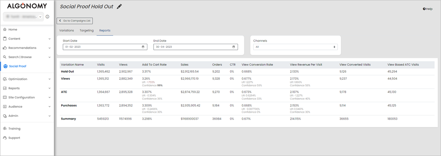The image size is (441, 156).
Task: Expand the Content menu chevron
Action: click(x=49, y=39)
